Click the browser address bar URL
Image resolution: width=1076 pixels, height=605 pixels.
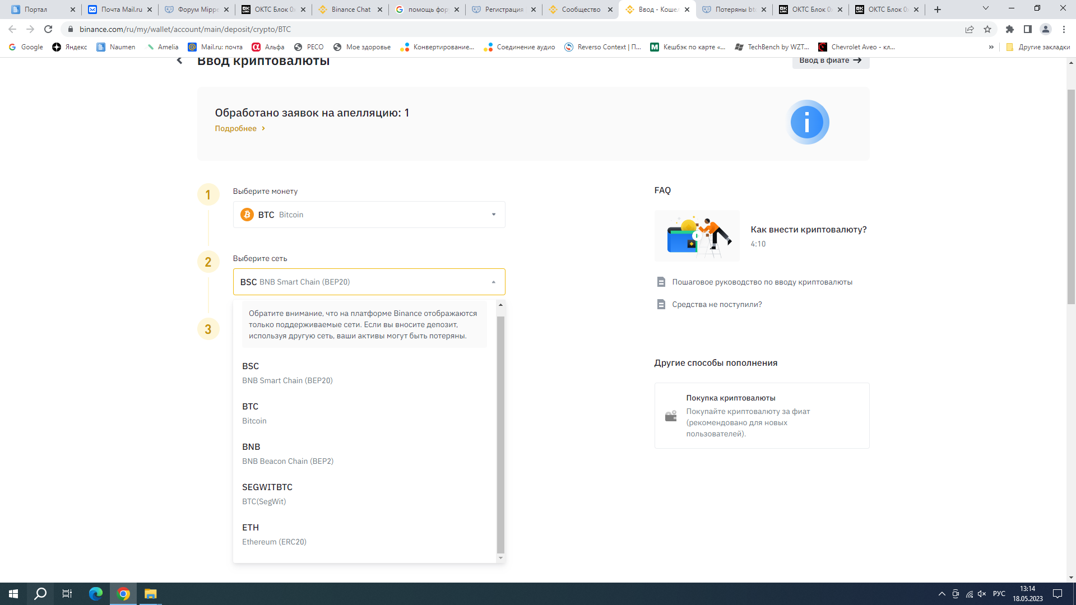point(185,29)
